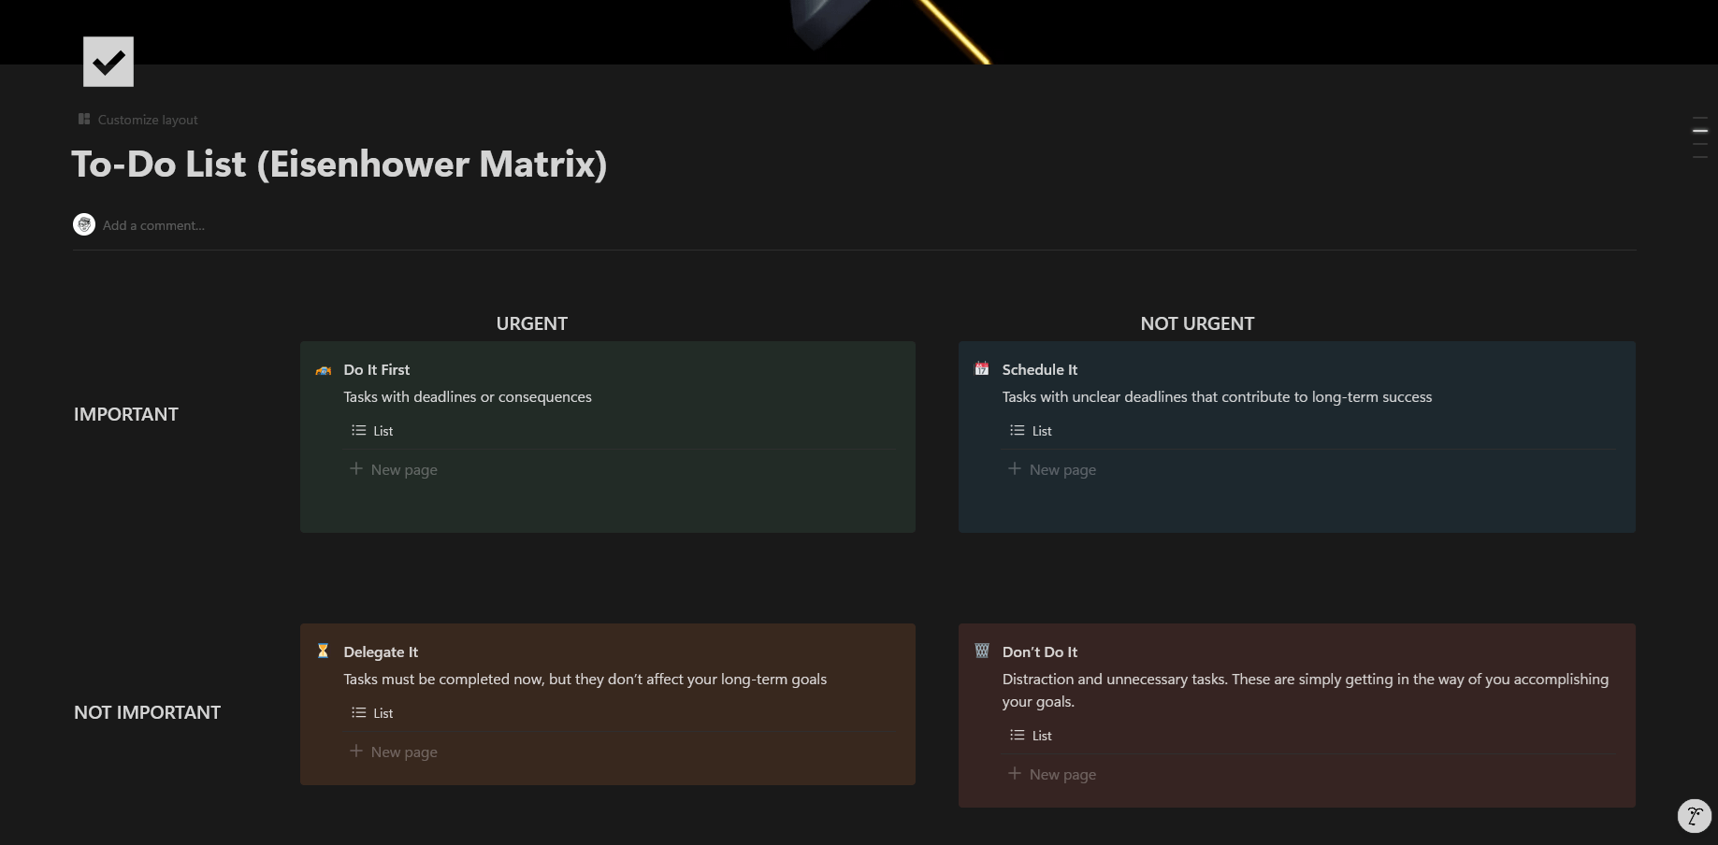Image resolution: width=1718 pixels, height=845 pixels.
Task: Click the Add a comment field
Action: coord(154,225)
